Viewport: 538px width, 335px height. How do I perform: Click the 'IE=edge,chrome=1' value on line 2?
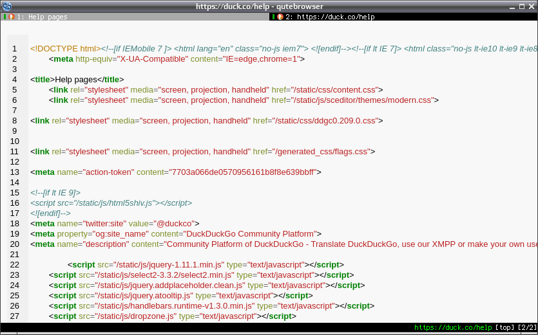(262, 59)
